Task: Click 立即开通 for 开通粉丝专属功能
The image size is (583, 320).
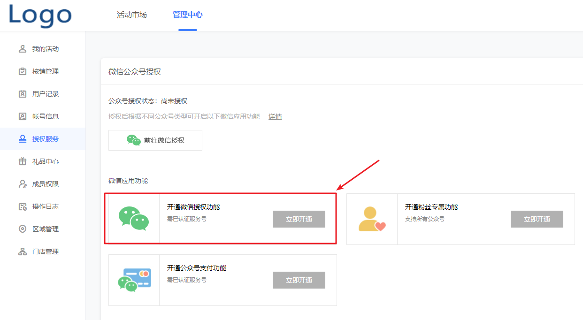Action: (x=537, y=219)
